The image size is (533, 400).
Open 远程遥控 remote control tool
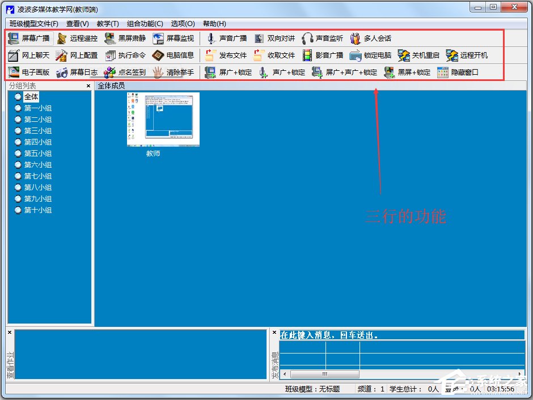click(77, 39)
